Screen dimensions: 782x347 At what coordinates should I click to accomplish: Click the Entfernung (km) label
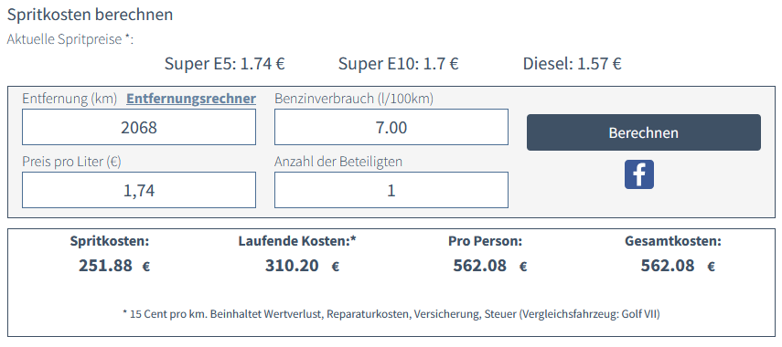pyautogui.click(x=70, y=99)
